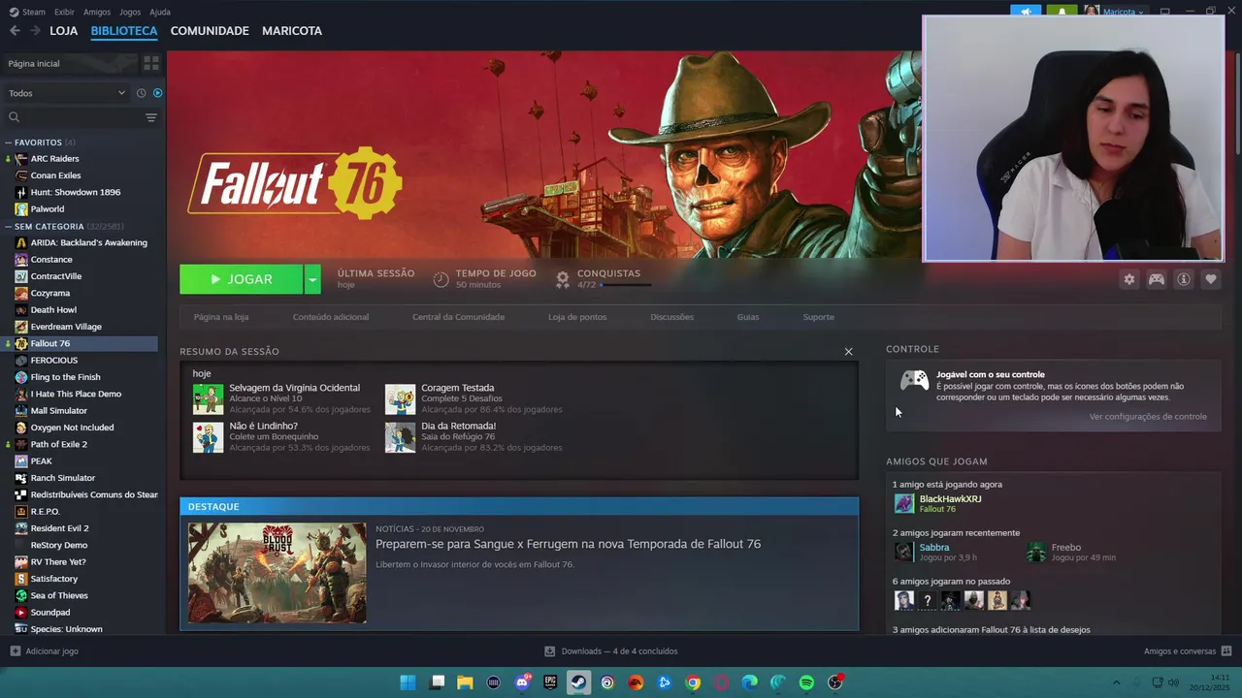Screen dimensions: 1242x698
Task: Open game settings gear icon
Action: pyautogui.click(x=1128, y=279)
